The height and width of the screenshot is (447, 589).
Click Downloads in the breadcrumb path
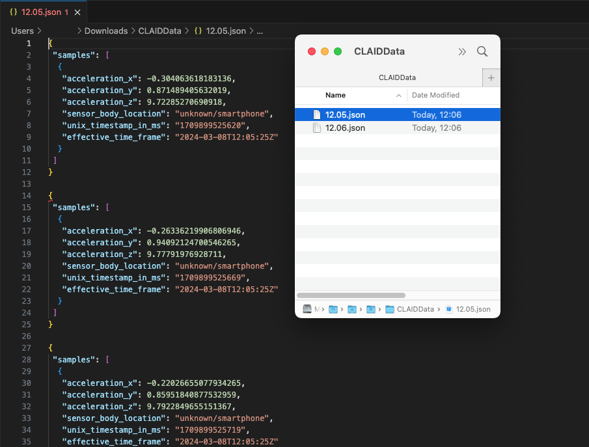click(x=106, y=31)
